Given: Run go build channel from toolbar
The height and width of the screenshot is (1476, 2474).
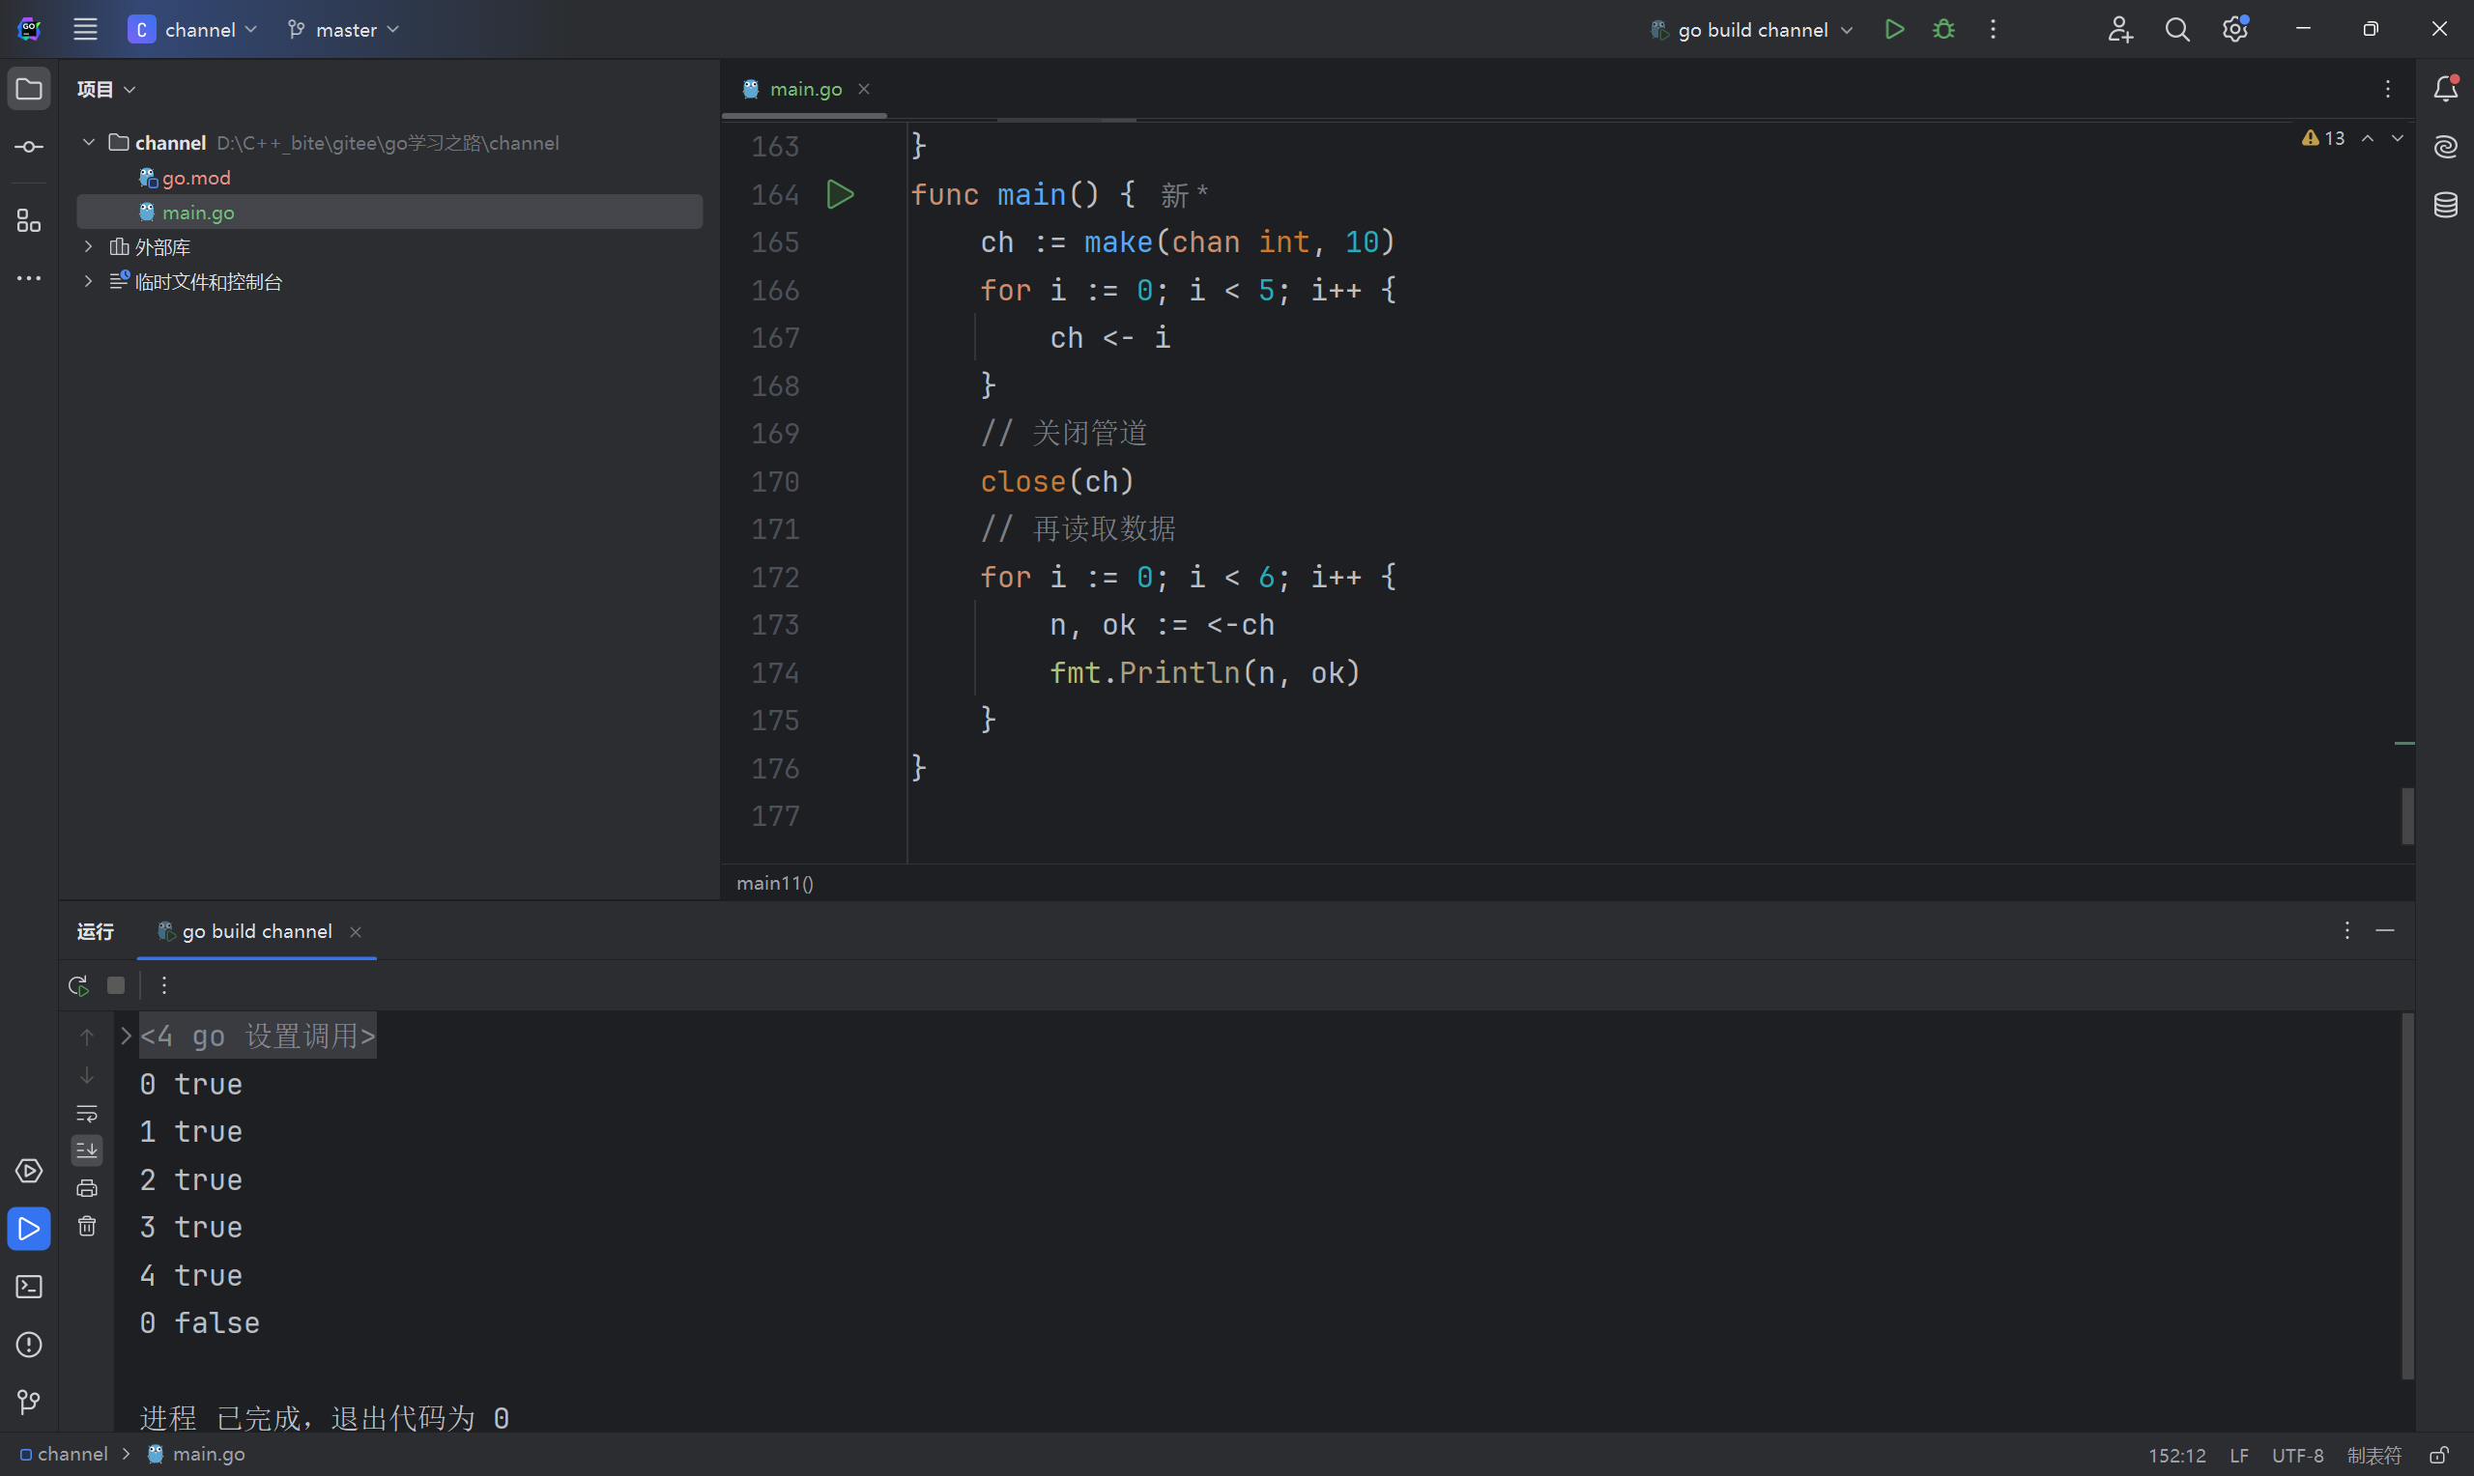Looking at the screenshot, I should tap(1894, 29).
